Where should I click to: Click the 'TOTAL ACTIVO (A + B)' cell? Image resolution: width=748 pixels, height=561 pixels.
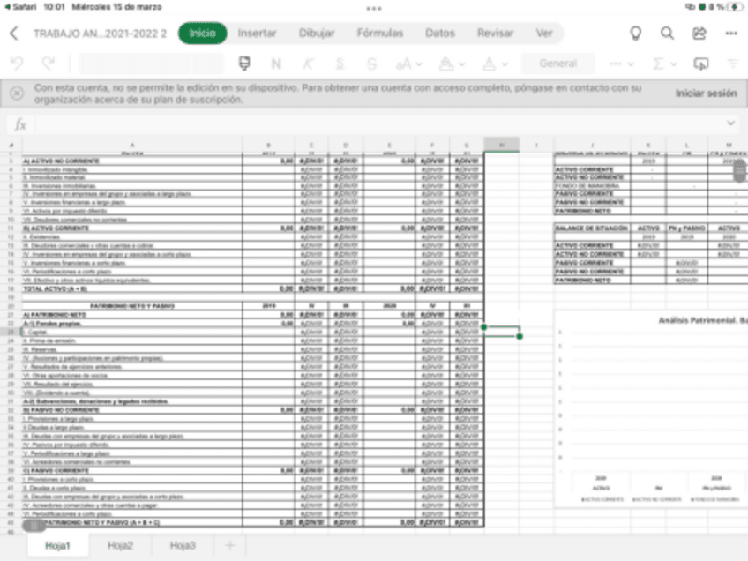tap(132, 288)
